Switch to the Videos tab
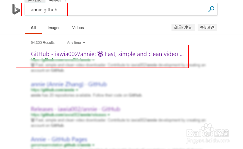Screen dimensions: 243x149 pyautogui.click(x=78, y=28)
